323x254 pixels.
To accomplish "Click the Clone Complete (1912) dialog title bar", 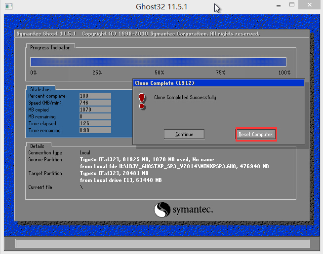I will tap(219, 83).
